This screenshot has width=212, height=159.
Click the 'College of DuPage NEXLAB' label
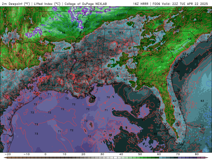coord(86,4)
